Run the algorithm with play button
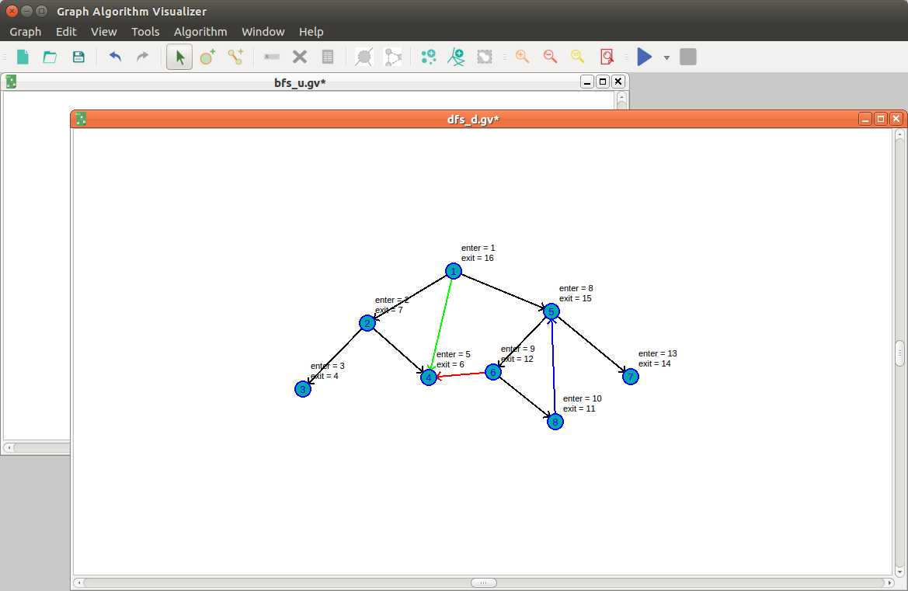Image resolution: width=908 pixels, height=591 pixels. click(645, 57)
